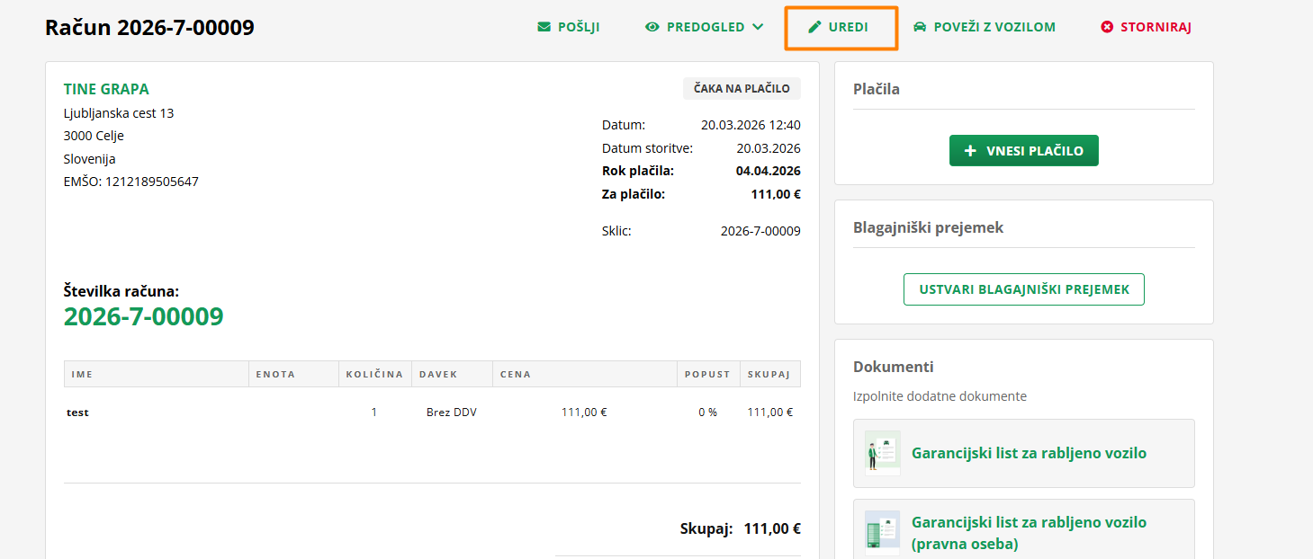Expand the Predogled dropdown arrow

pyautogui.click(x=758, y=27)
